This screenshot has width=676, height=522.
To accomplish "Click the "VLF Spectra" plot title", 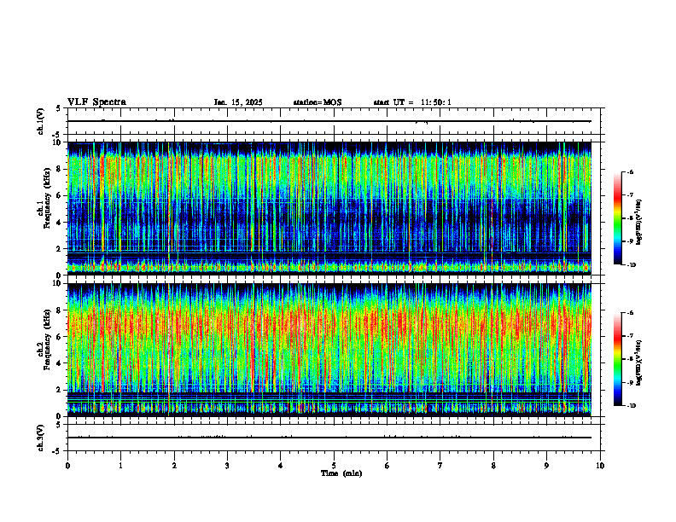I will tap(96, 102).
